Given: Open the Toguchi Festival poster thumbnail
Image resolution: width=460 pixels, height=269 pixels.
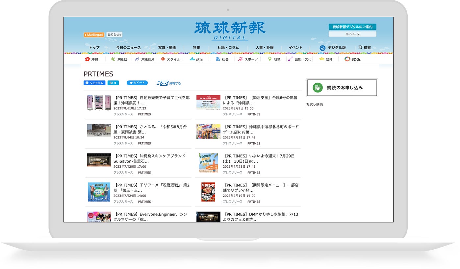Looking at the screenshot, I should pos(208,163).
